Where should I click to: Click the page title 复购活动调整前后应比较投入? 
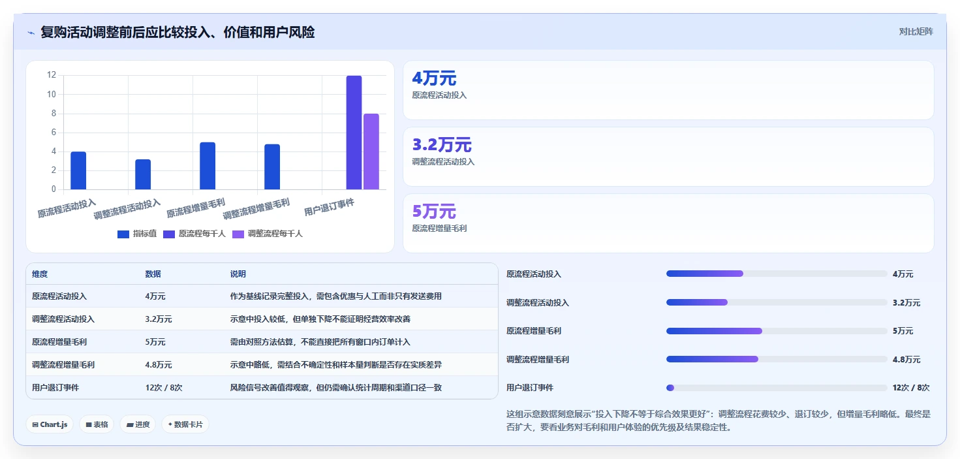[x=178, y=32]
